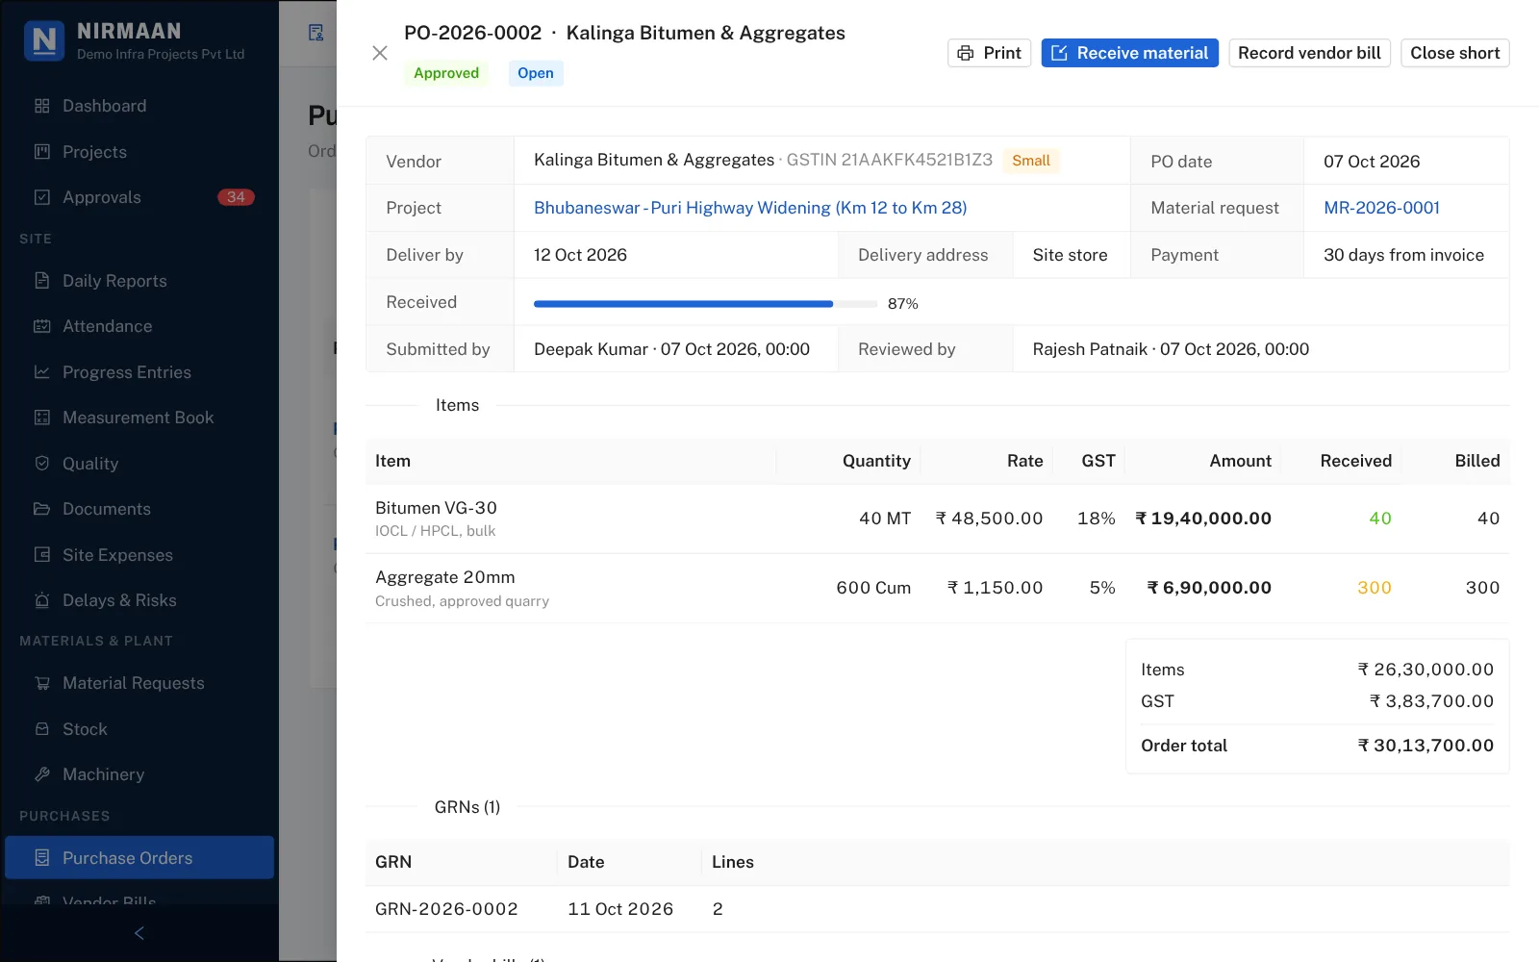Click the Receive material button
This screenshot has width=1539, height=962.
[1129, 53]
